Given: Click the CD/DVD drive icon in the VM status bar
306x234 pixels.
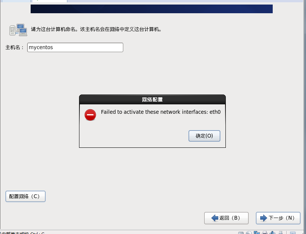Looking at the screenshot, I should 249,232.
